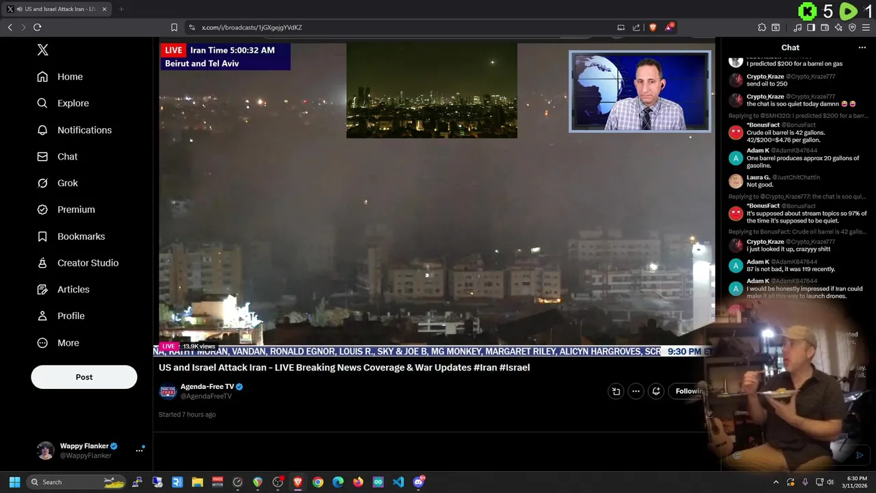Open media playlist music note icon
The height and width of the screenshot is (493, 876).
(x=797, y=27)
